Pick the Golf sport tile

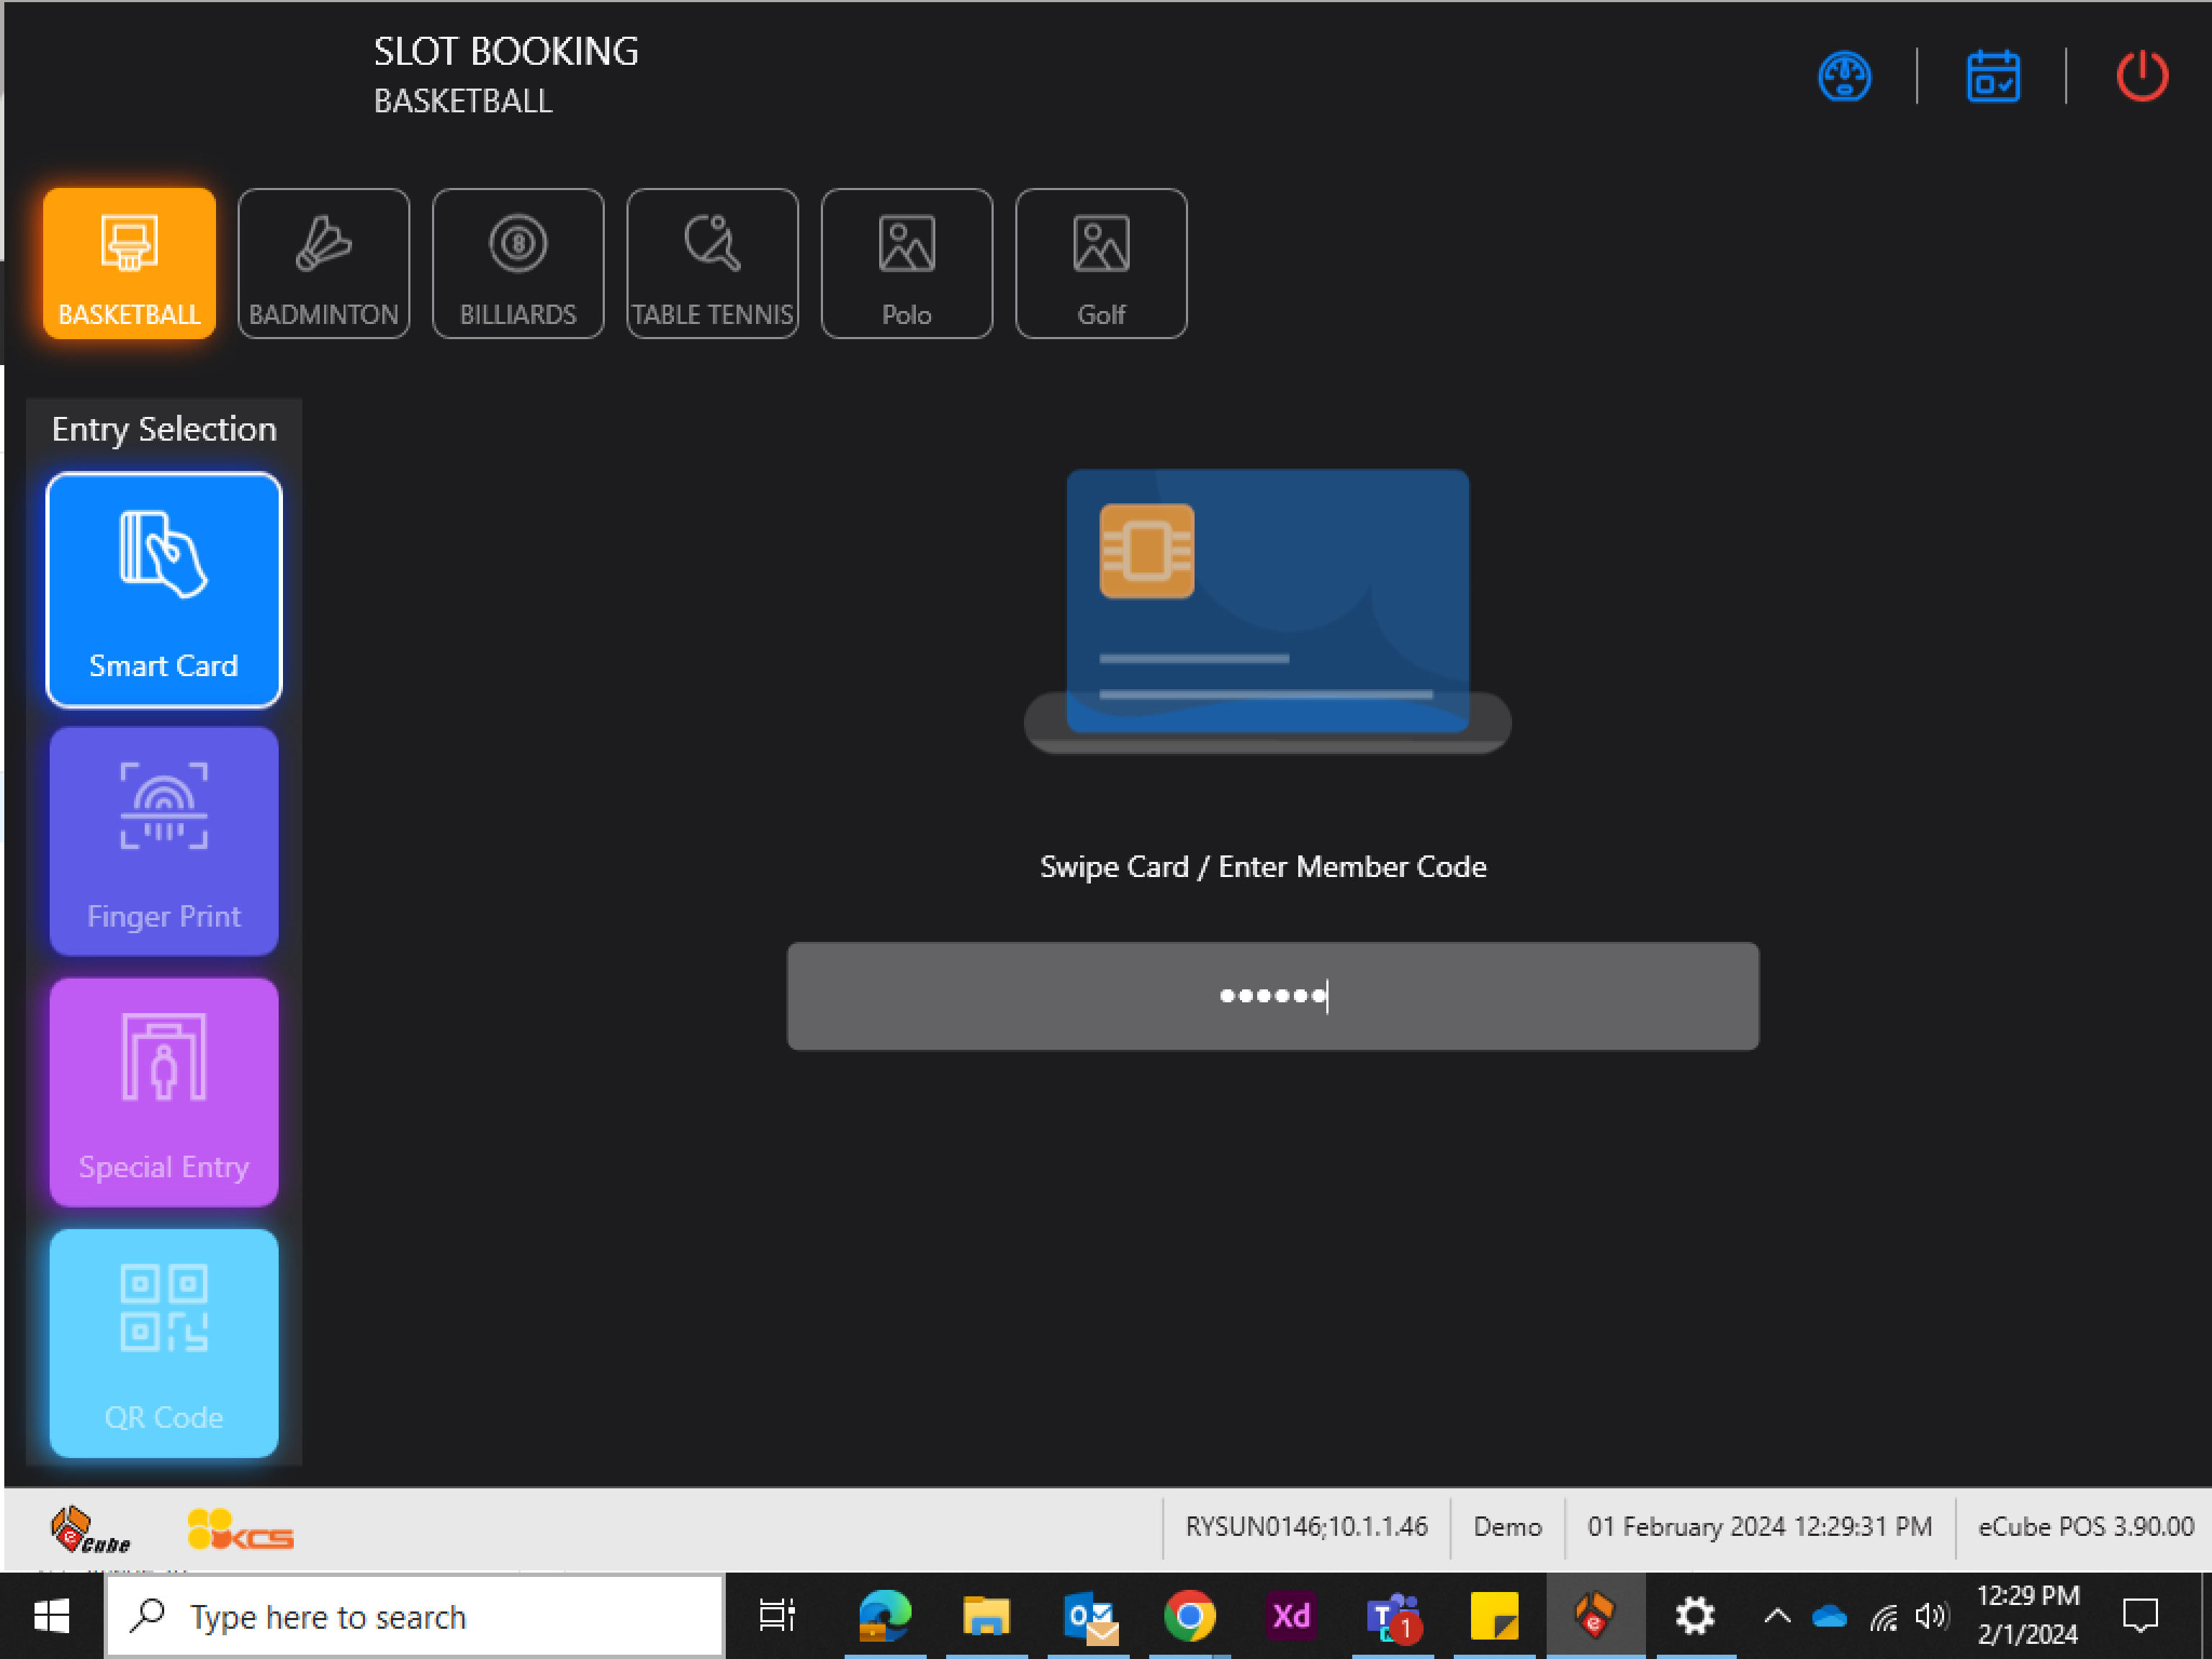tap(1101, 263)
